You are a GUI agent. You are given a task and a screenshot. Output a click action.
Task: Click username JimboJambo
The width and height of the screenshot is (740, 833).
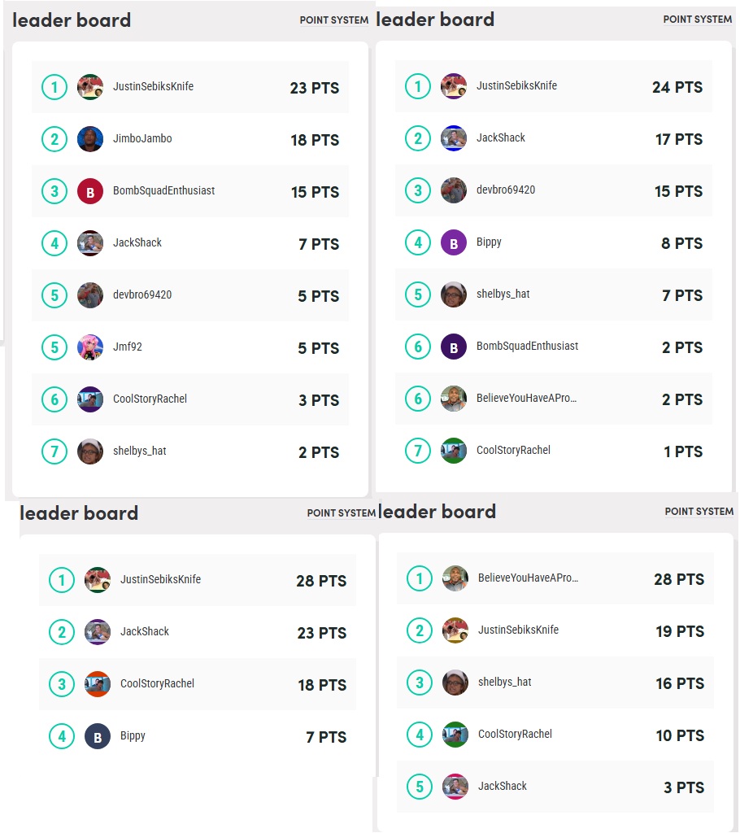tap(142, 138)
